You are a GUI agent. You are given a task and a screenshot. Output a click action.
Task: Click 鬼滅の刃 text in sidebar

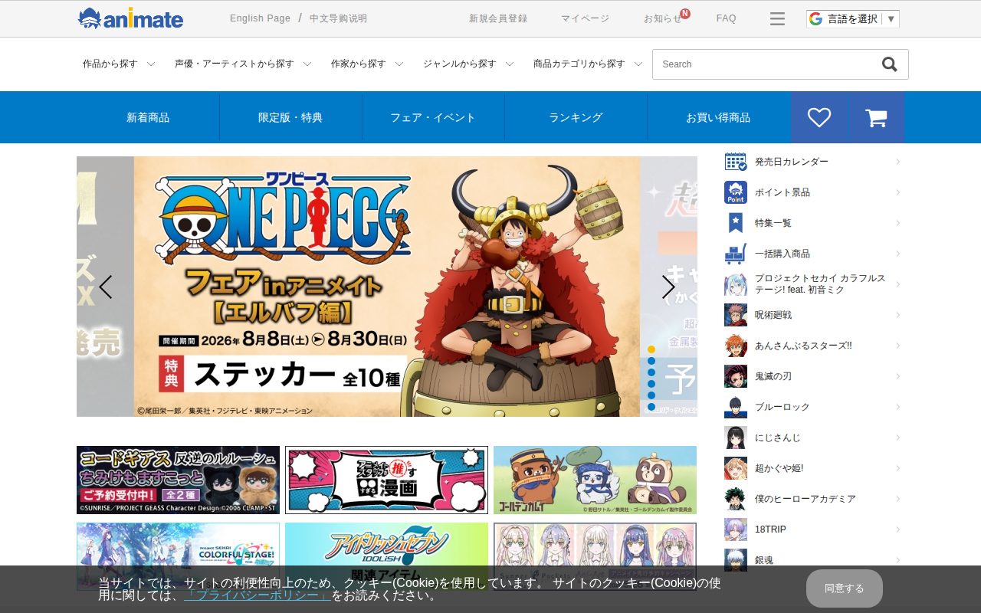point(773,376)
